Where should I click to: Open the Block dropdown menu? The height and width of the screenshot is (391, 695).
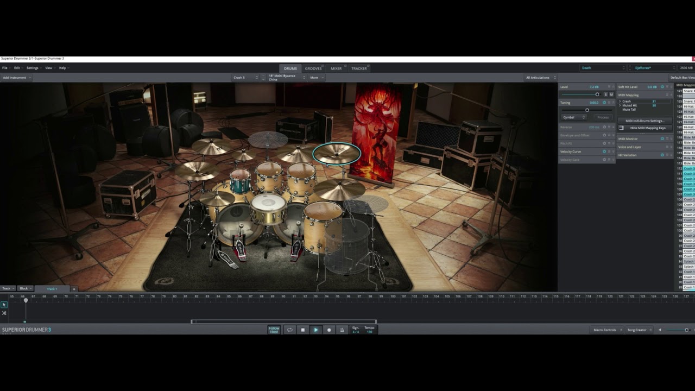point(26,288)
